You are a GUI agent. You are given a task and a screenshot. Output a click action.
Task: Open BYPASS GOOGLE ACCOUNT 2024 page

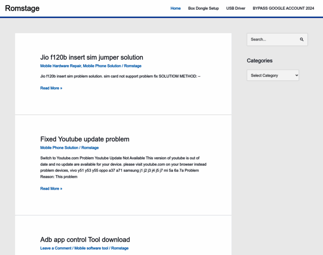click(283, 8)
